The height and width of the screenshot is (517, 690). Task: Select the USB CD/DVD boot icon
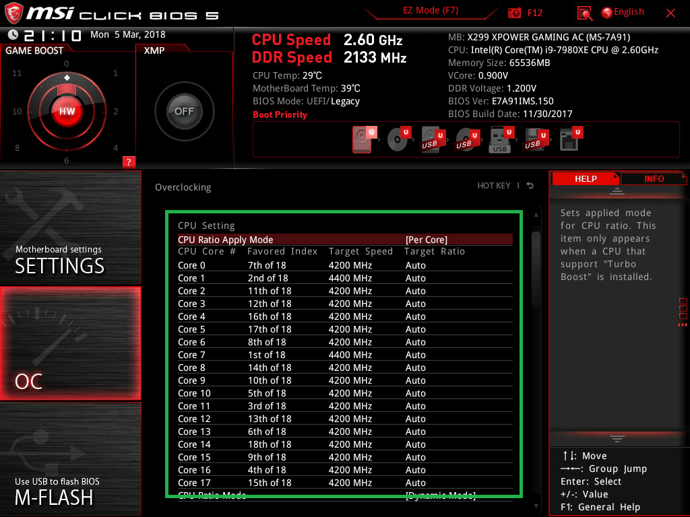pyautogui.click(x=468, y=139)
